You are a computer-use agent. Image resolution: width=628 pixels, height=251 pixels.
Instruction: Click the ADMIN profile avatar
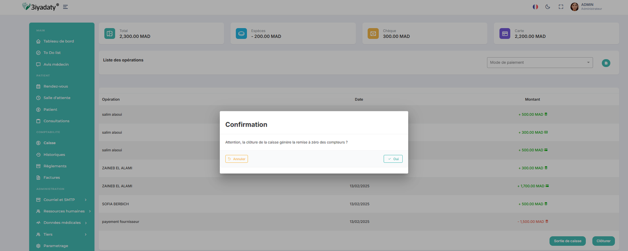(x=574, y=7)
